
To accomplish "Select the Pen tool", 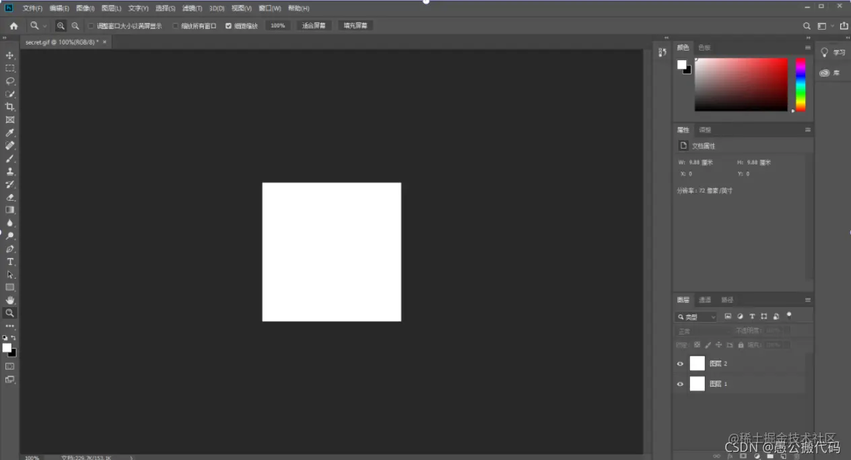I will point(9,249).
